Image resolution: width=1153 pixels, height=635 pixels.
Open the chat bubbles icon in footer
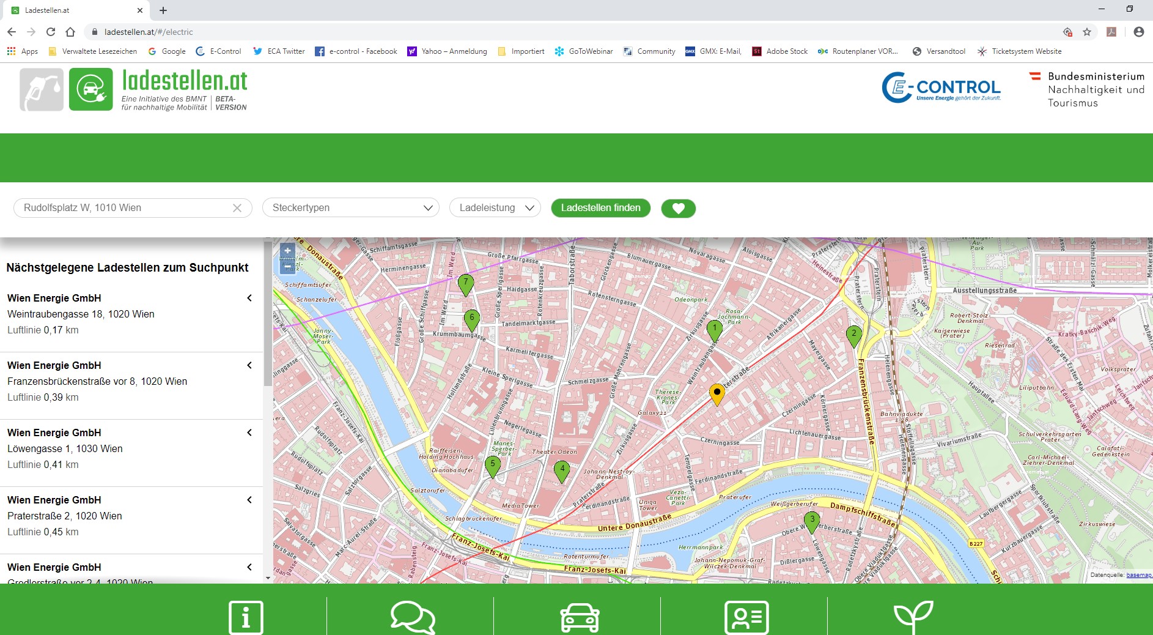(x=413, y=617)
